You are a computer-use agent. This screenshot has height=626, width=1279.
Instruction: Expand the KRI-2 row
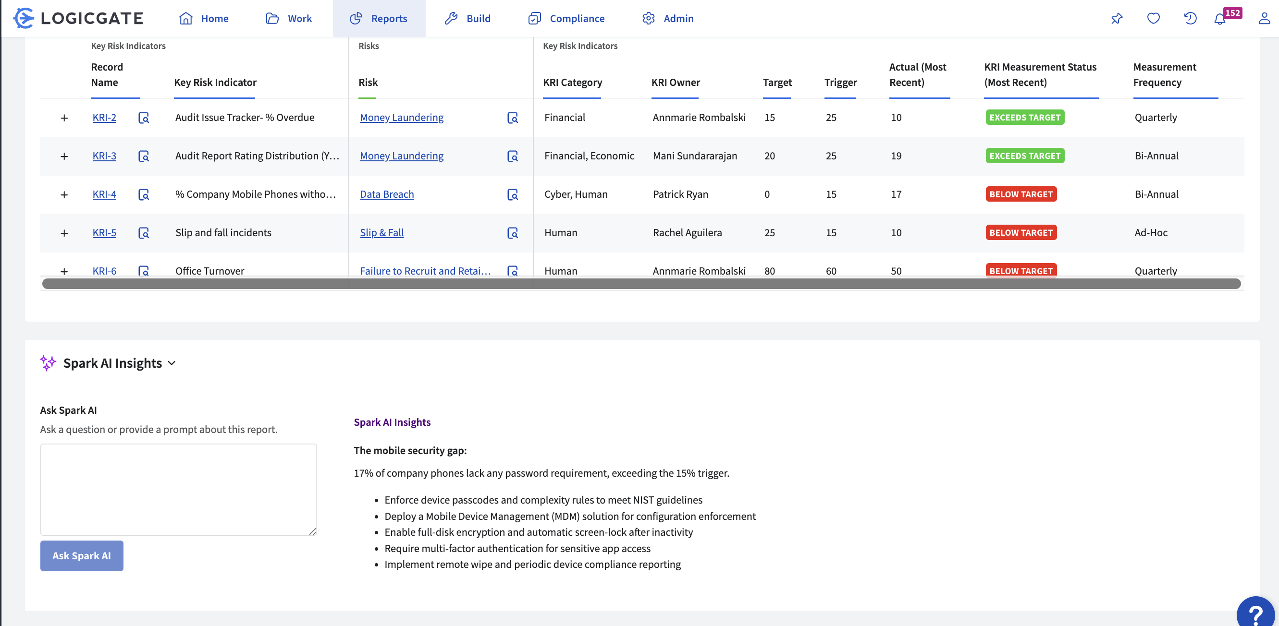tap(64, 118)
